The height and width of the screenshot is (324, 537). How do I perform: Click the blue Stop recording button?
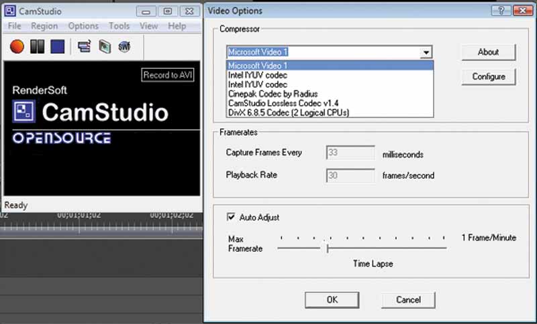pos(57,46)
